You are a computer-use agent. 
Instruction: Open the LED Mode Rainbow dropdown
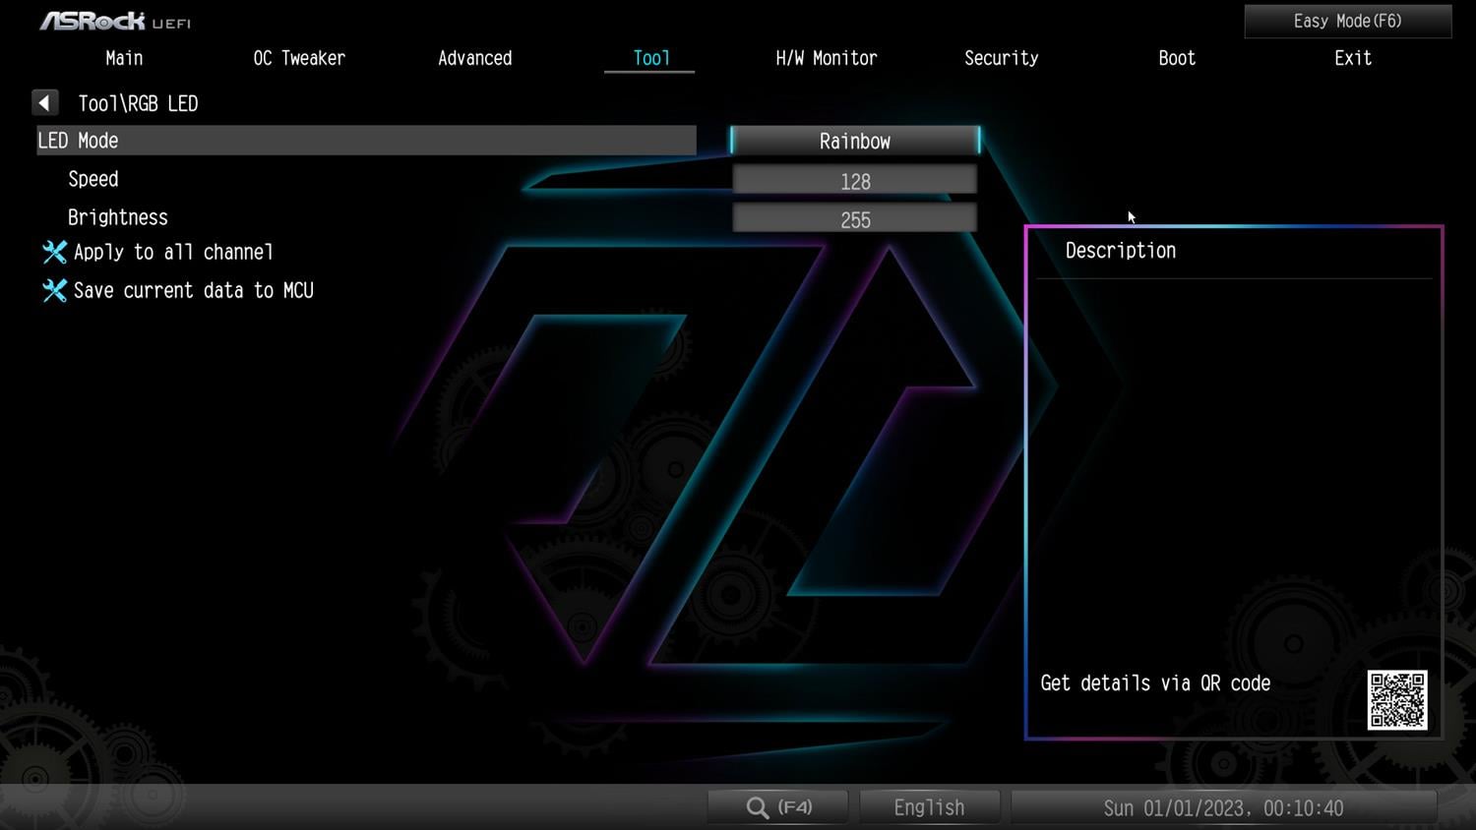click(x=854, y=142)
